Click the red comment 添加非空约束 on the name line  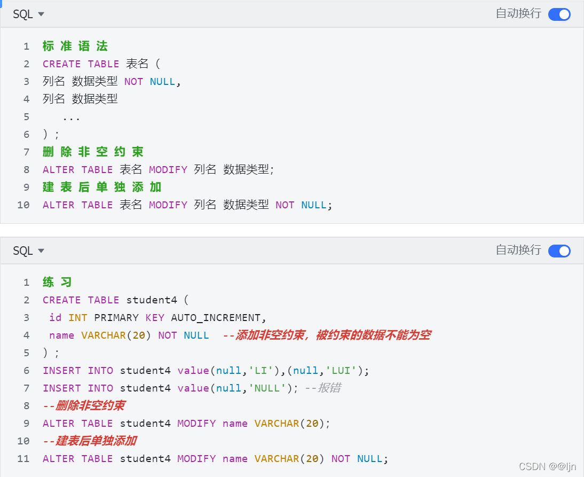point(327,335)
